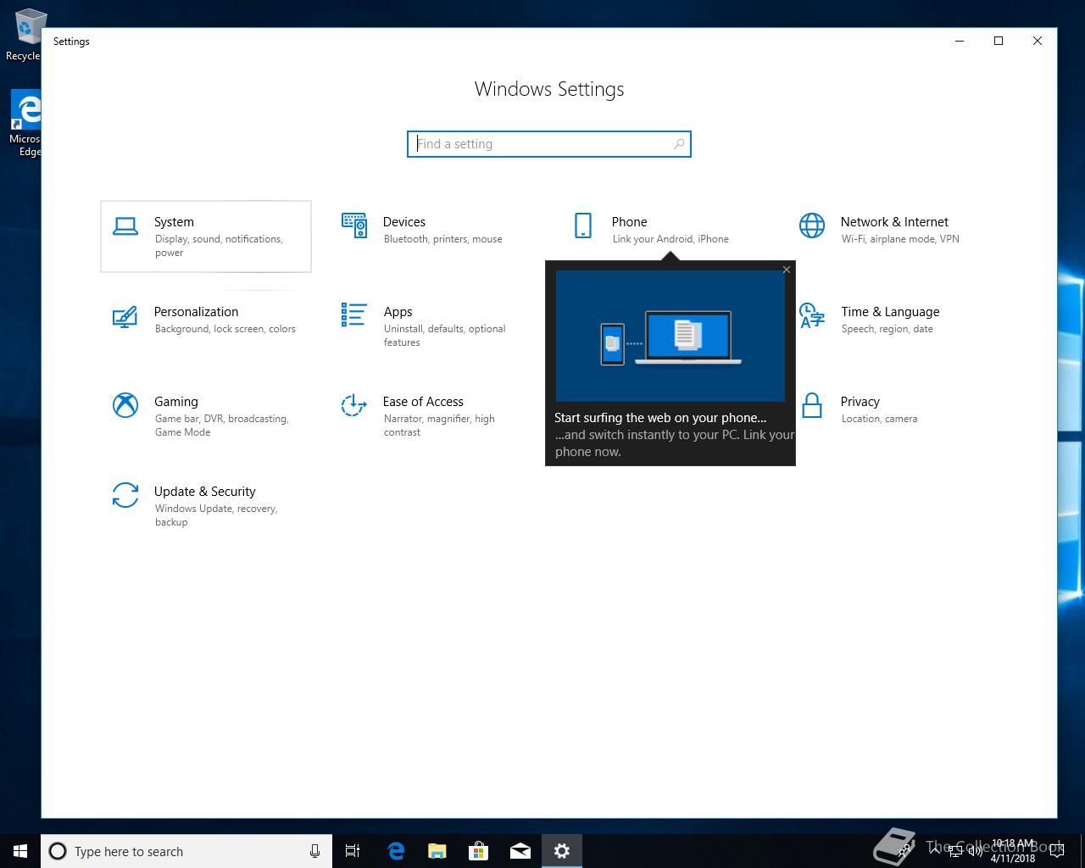Image resolution: width=1085 pixels, height=868 pixels.
Task: Open Action Center notifications icon
Action: coord(1057,851)
